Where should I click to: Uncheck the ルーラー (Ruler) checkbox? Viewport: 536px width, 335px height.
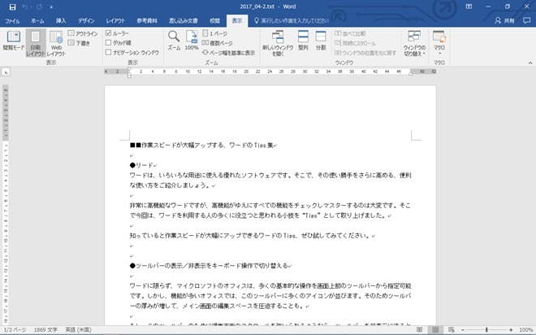109,33
